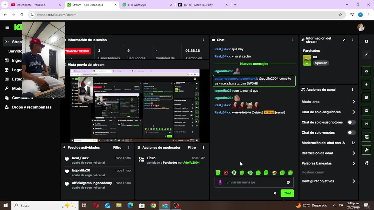Screen dimensions: 374x210
Task: Bookmark this page with the star icon
Action: 340,15
